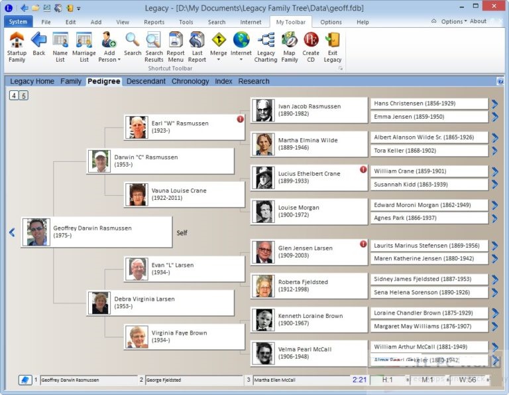The width and height of the screenshot is (509, 395).
Task: Run the Last Report
Action: (197, 47)
